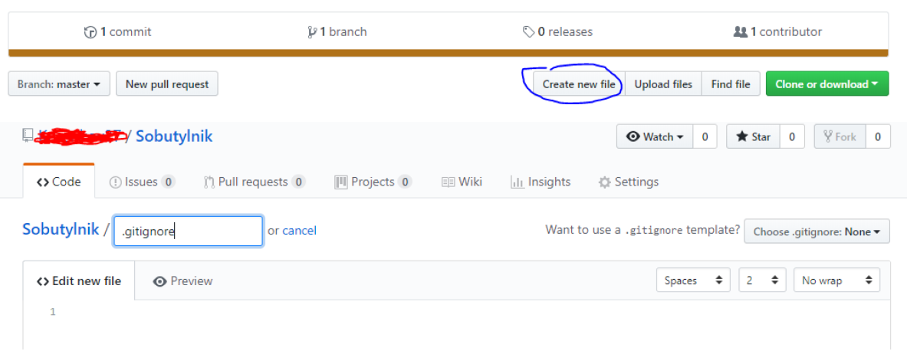Switch to the Projects tab
This screenshot has width=907, height=361.
[373, 182]
